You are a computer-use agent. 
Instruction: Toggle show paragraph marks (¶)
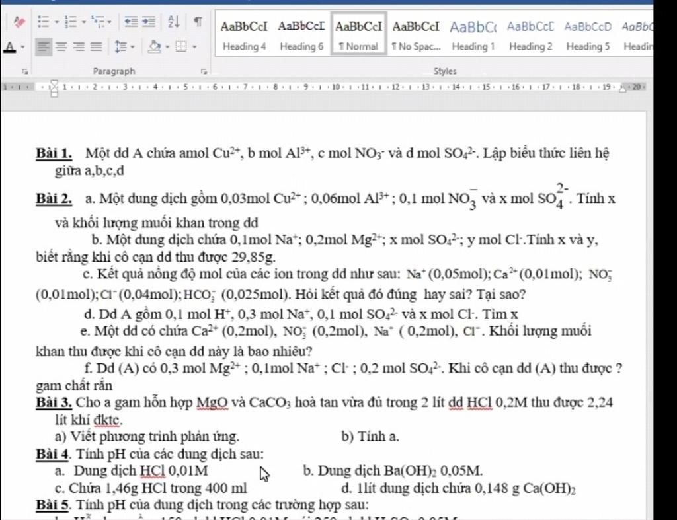point(198,21)
